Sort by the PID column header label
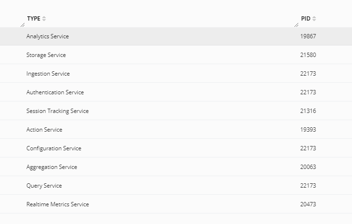Image resolution: width=352 pixels, height=224 pixels. point(305,19)
